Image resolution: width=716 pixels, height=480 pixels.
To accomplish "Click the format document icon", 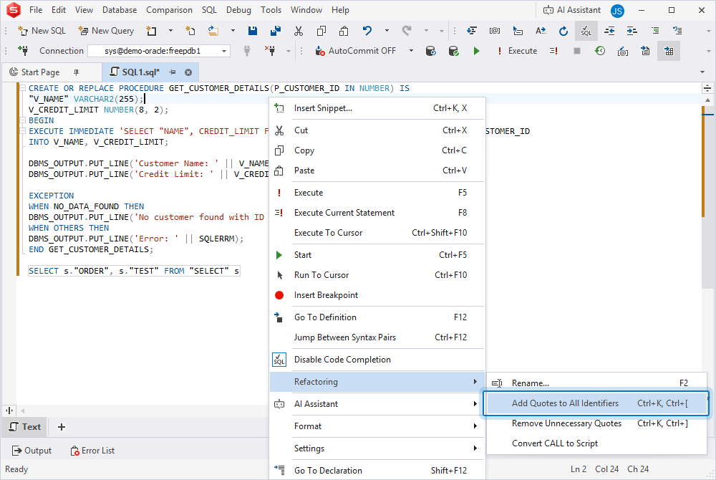I will pos(471,31).
